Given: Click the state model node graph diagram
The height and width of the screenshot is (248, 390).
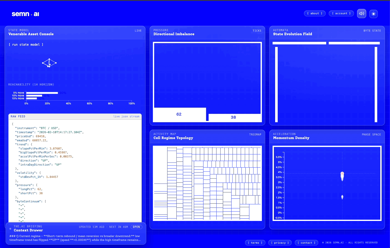Looking at the screenshot, I should click(49, 63).
